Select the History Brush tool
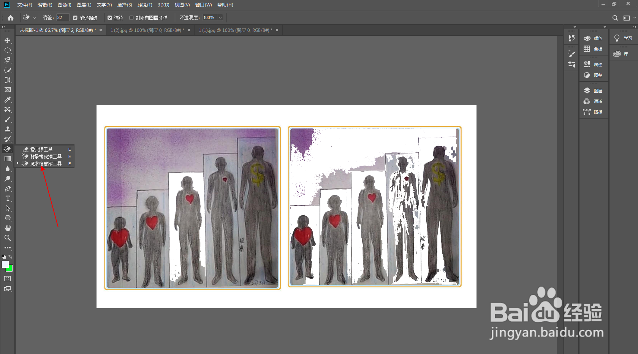638x354 pixels. click(8, 139)
